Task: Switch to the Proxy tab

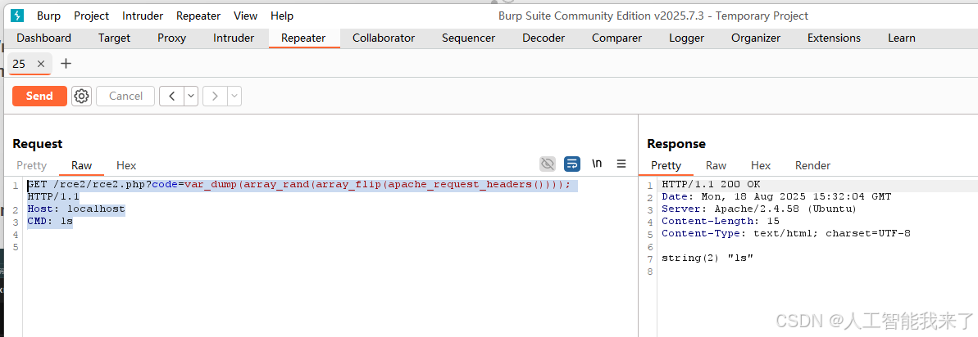Action: coord(171,38)
